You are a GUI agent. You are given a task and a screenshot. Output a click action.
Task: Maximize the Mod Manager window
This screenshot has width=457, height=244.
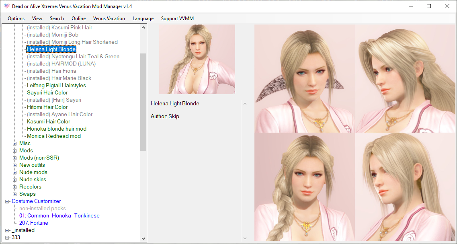429,6
